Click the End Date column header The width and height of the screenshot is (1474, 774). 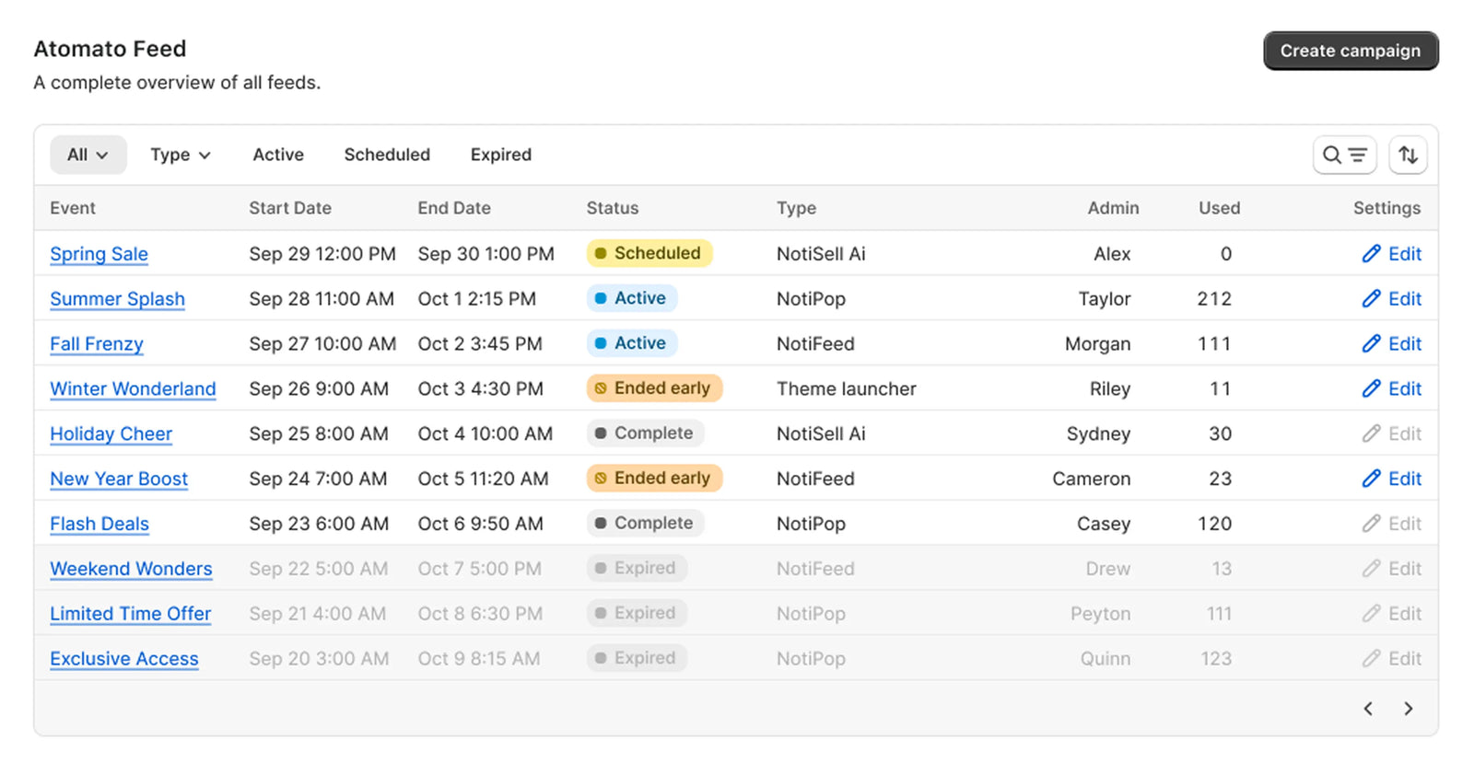click(x=454, y=208)
